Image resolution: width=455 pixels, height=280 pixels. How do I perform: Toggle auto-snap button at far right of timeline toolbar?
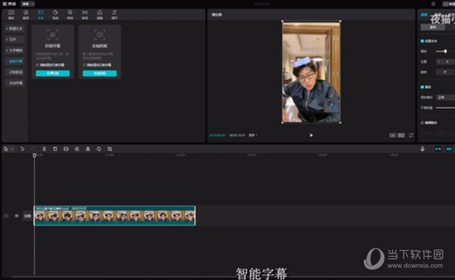(x=449, y=149)
